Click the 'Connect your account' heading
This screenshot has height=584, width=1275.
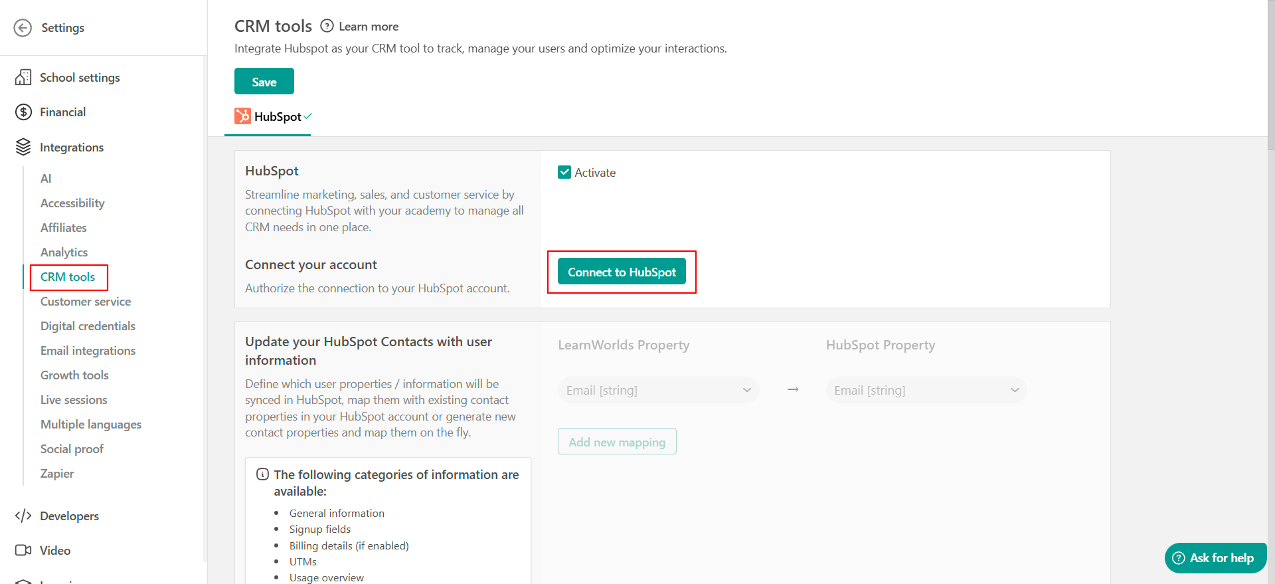pos(311,264)
